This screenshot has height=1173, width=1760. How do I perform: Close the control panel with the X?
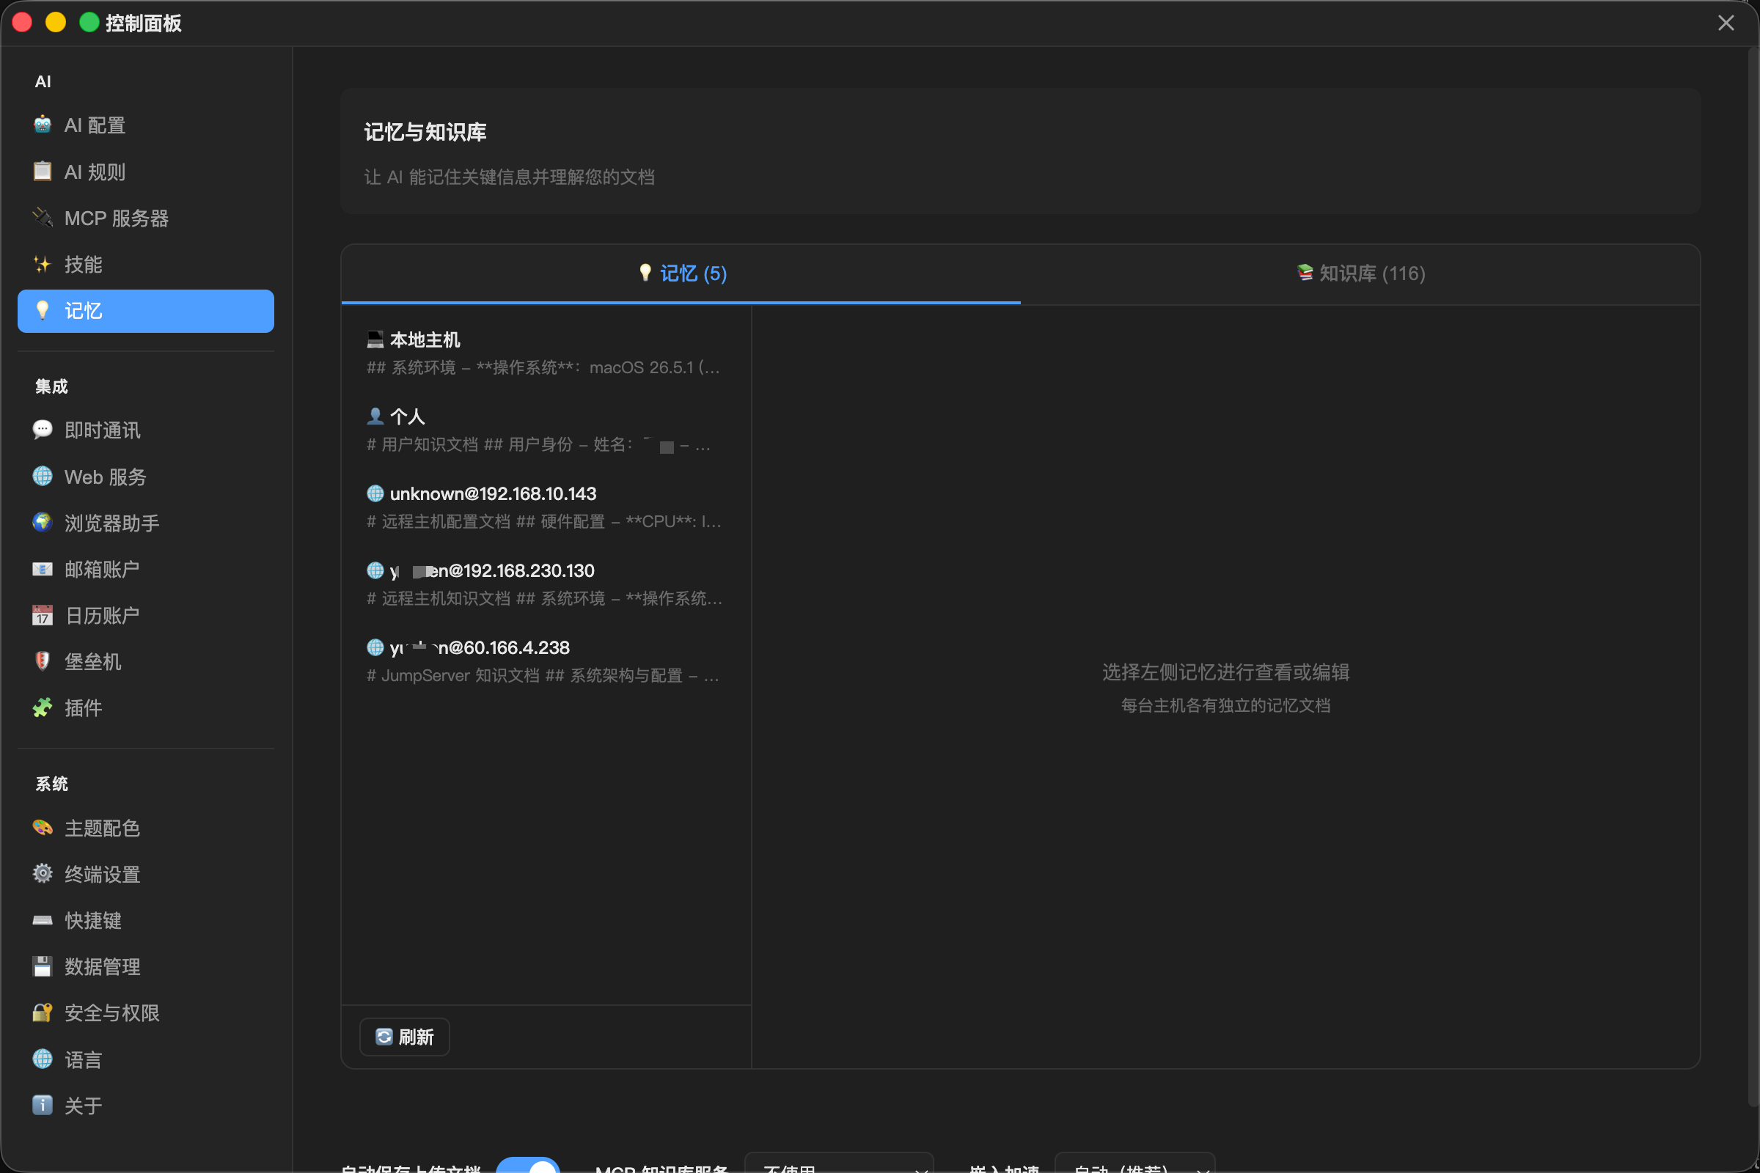[x=1726, y=23]
